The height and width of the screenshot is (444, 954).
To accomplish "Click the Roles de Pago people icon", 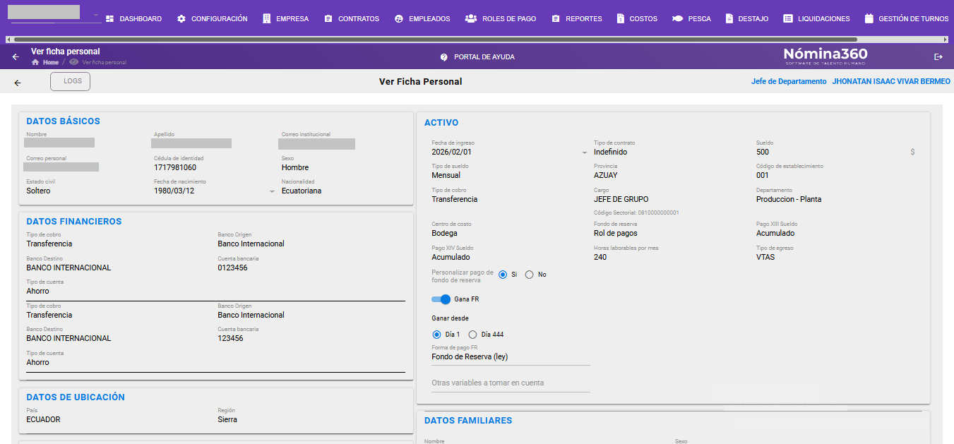I will [471, 19].
